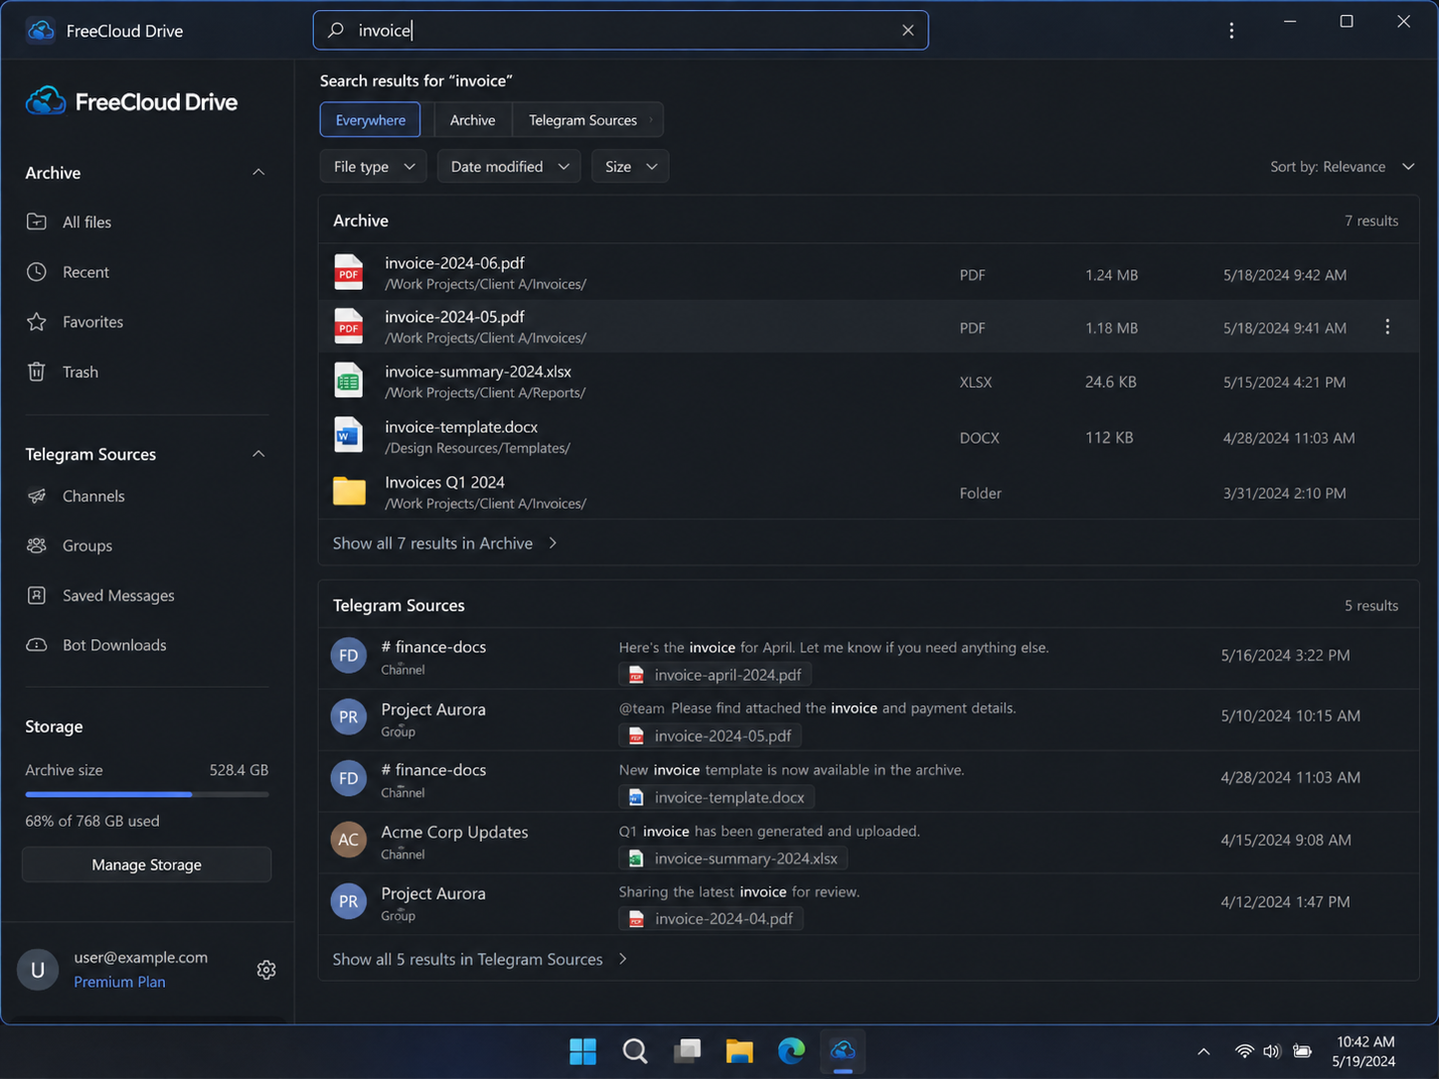Viewport: 1439px width, 1079px height.
Task: Click Manage Storage button
Action: (147, 864)
